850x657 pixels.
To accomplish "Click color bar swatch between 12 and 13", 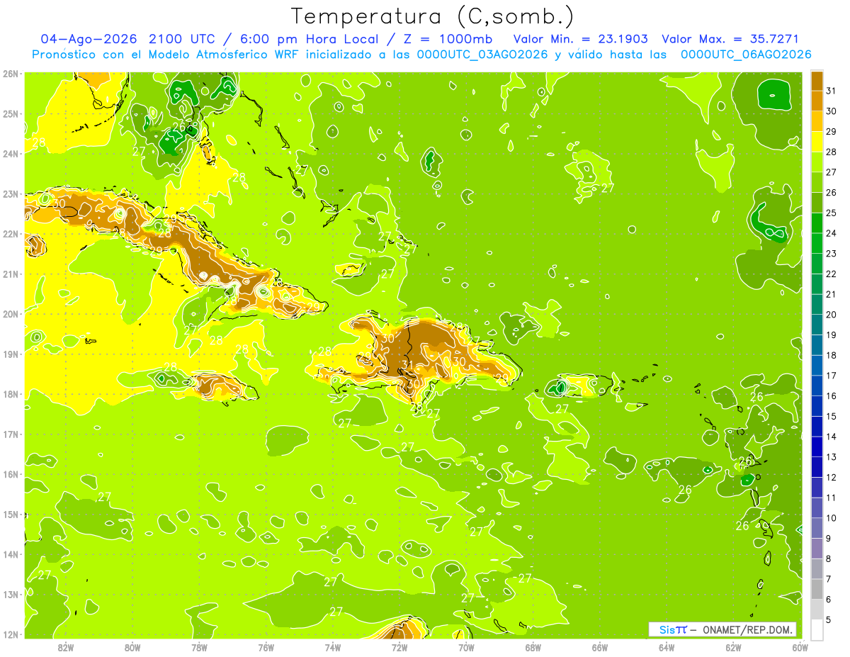I will point(817,467).
